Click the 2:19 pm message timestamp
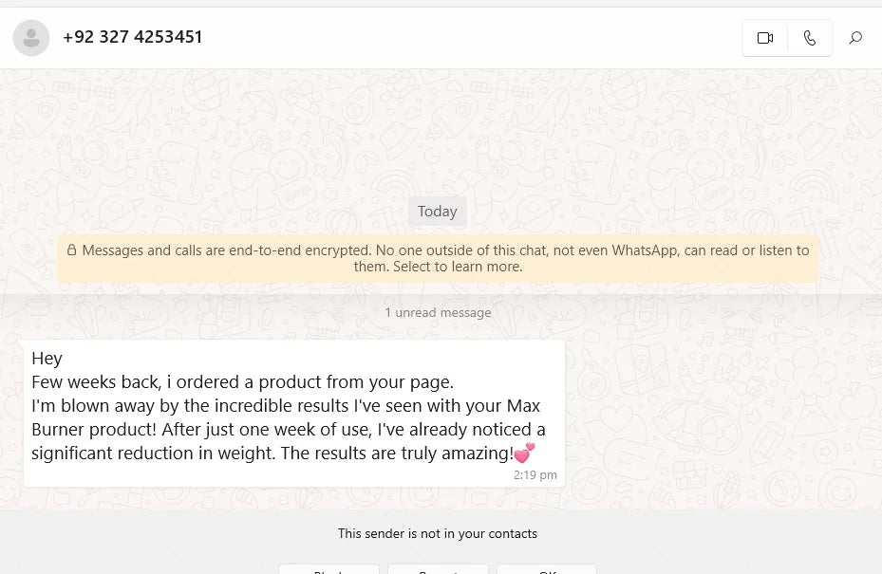Viewport: 882px width, 574px height. click(x=535, y=475)
